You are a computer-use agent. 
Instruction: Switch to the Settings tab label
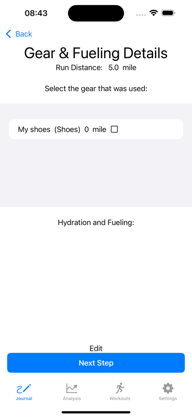point(168,398)
